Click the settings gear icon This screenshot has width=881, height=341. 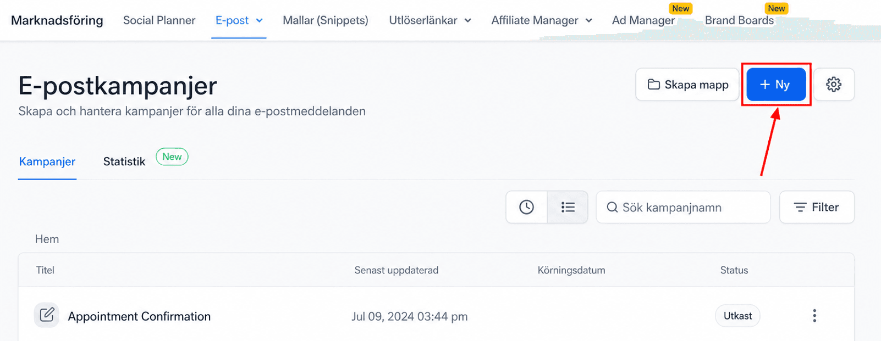coord(834,85)
